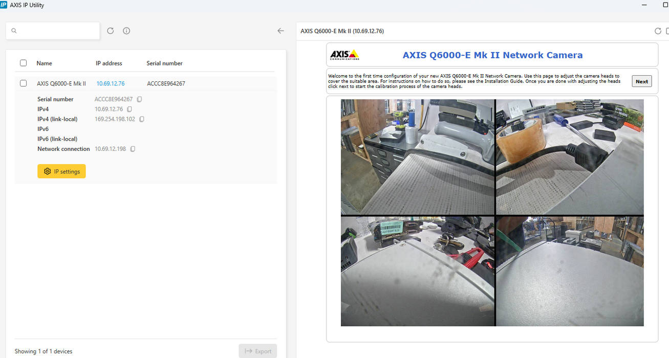This screenshot has width=669, height=358.
Task: Click the disabled Export button
Action: click(258, 351)
